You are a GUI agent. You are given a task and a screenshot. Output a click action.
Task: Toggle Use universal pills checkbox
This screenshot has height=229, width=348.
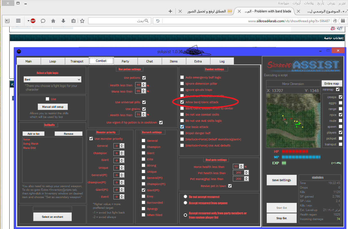pos(144,102)
